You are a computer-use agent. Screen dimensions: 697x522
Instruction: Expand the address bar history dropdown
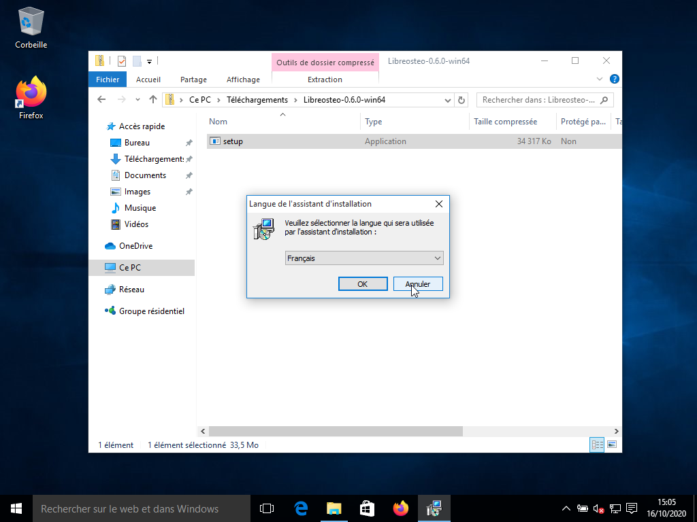[448, 101]
